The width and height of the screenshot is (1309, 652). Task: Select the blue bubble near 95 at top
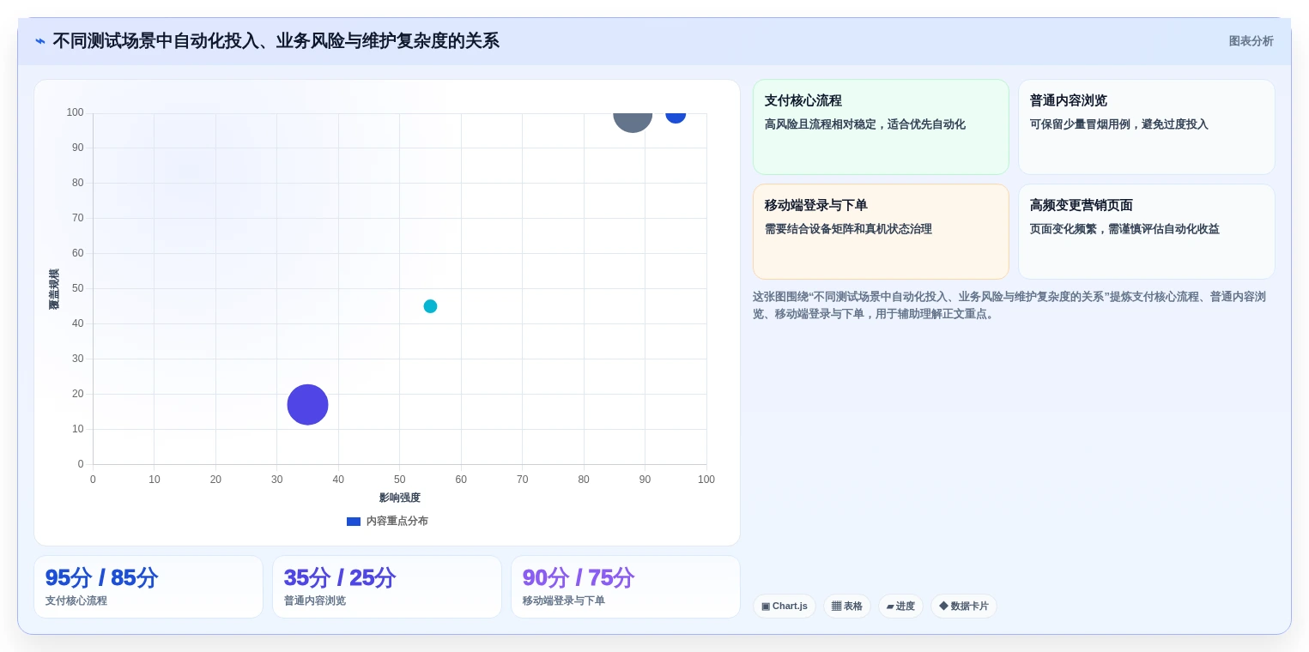pyautogui.click(x=676, y=118)
